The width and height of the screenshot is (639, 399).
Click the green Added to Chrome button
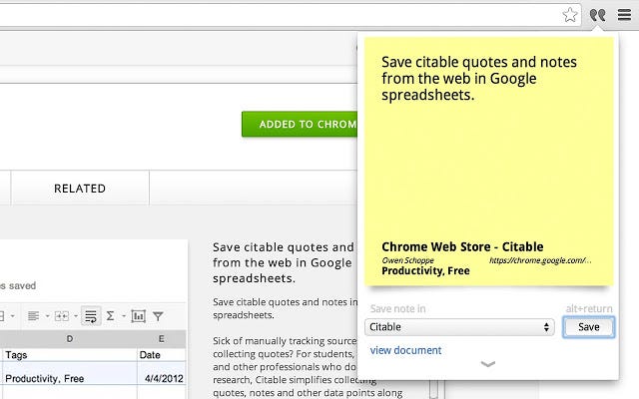(300, 124)
